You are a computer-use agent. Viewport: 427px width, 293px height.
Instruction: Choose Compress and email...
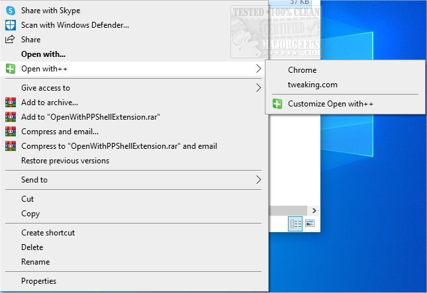pyautogui.click(x=134, y=132)
